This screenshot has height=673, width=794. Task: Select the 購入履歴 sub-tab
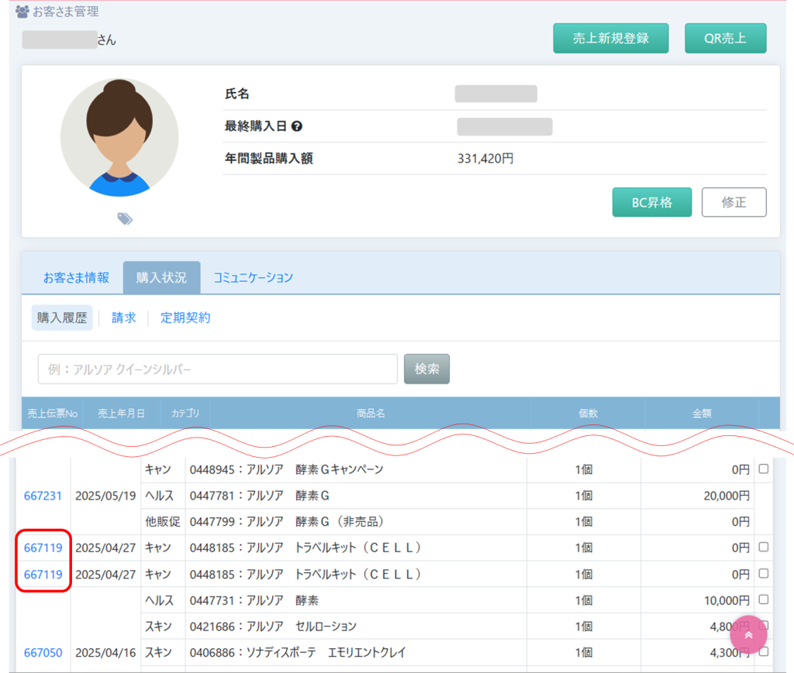pos(62,318)
